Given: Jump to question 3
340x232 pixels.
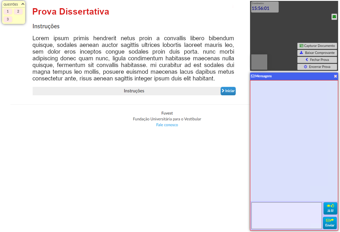Looking at the screenshot, I should tap(8, 19).
